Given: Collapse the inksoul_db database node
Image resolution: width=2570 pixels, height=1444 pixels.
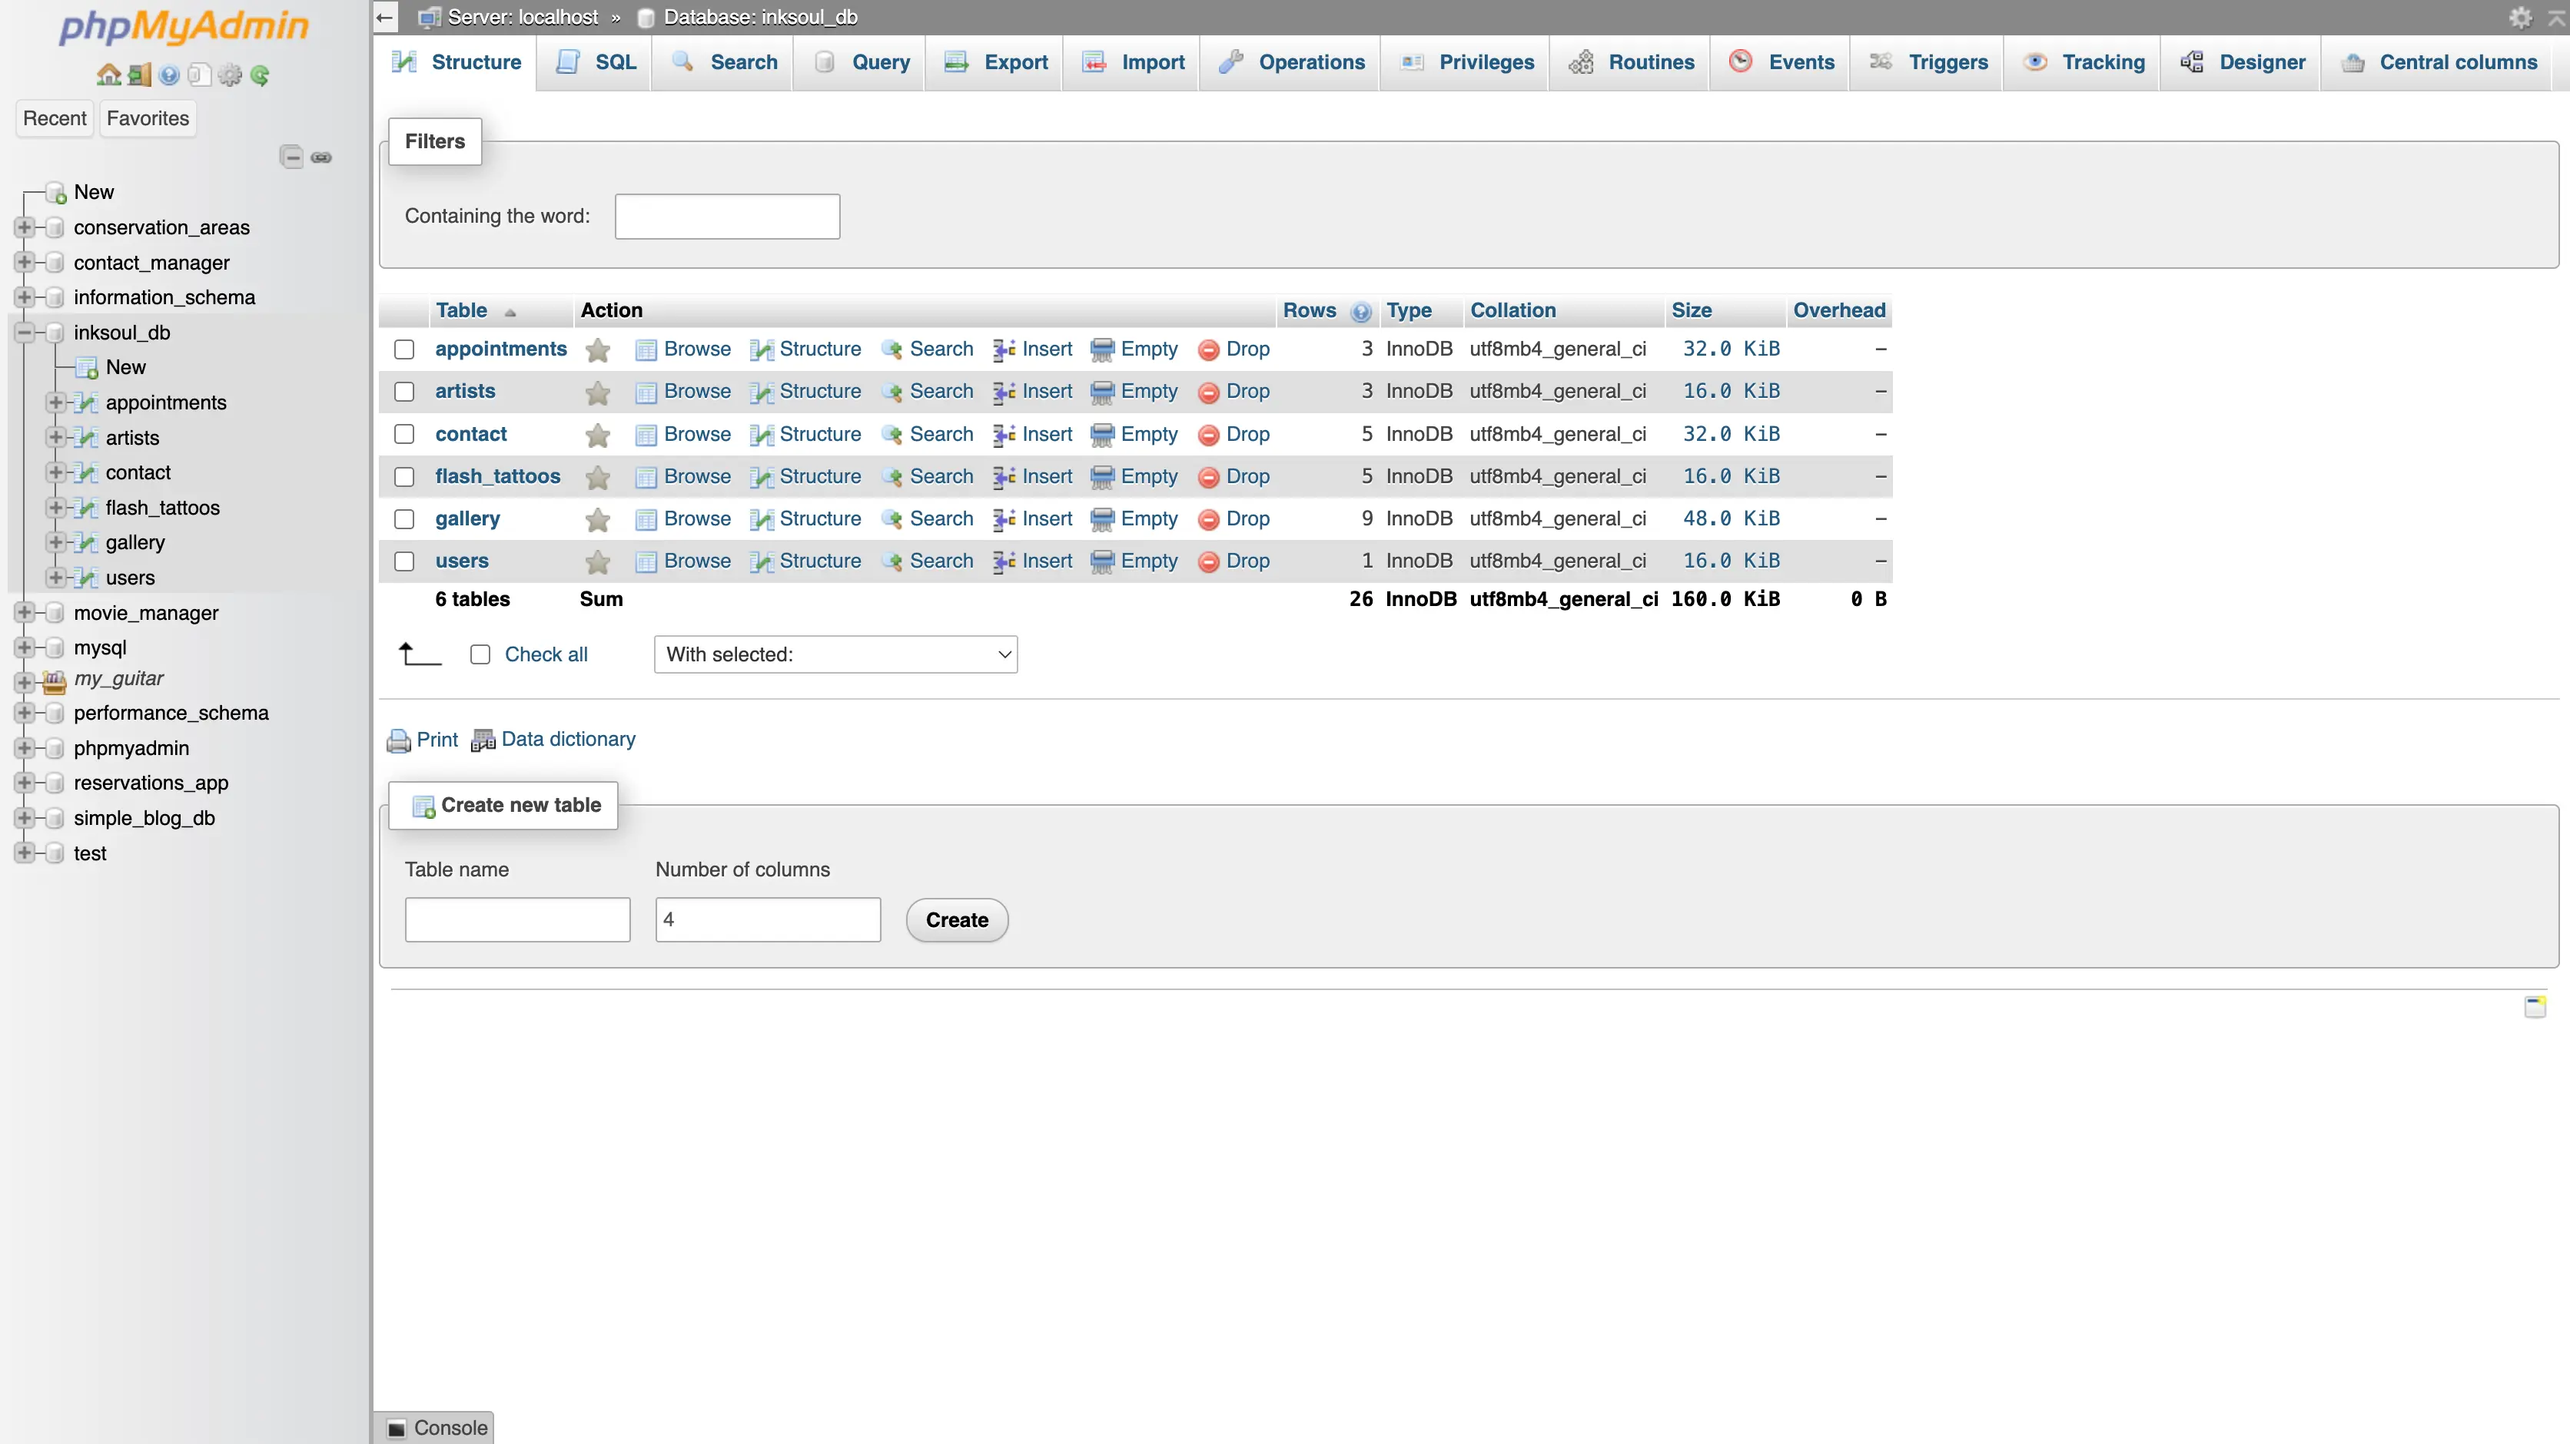Looking at the screenshot, I should 25,332.
